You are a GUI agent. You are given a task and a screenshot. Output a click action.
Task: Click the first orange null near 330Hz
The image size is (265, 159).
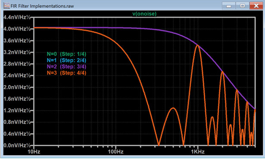click(x=159, y=144)
